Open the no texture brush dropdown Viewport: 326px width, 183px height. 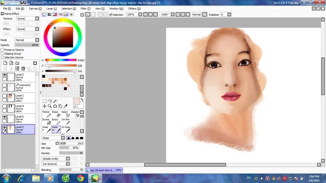pyautogui.click(x=68, y=164)
